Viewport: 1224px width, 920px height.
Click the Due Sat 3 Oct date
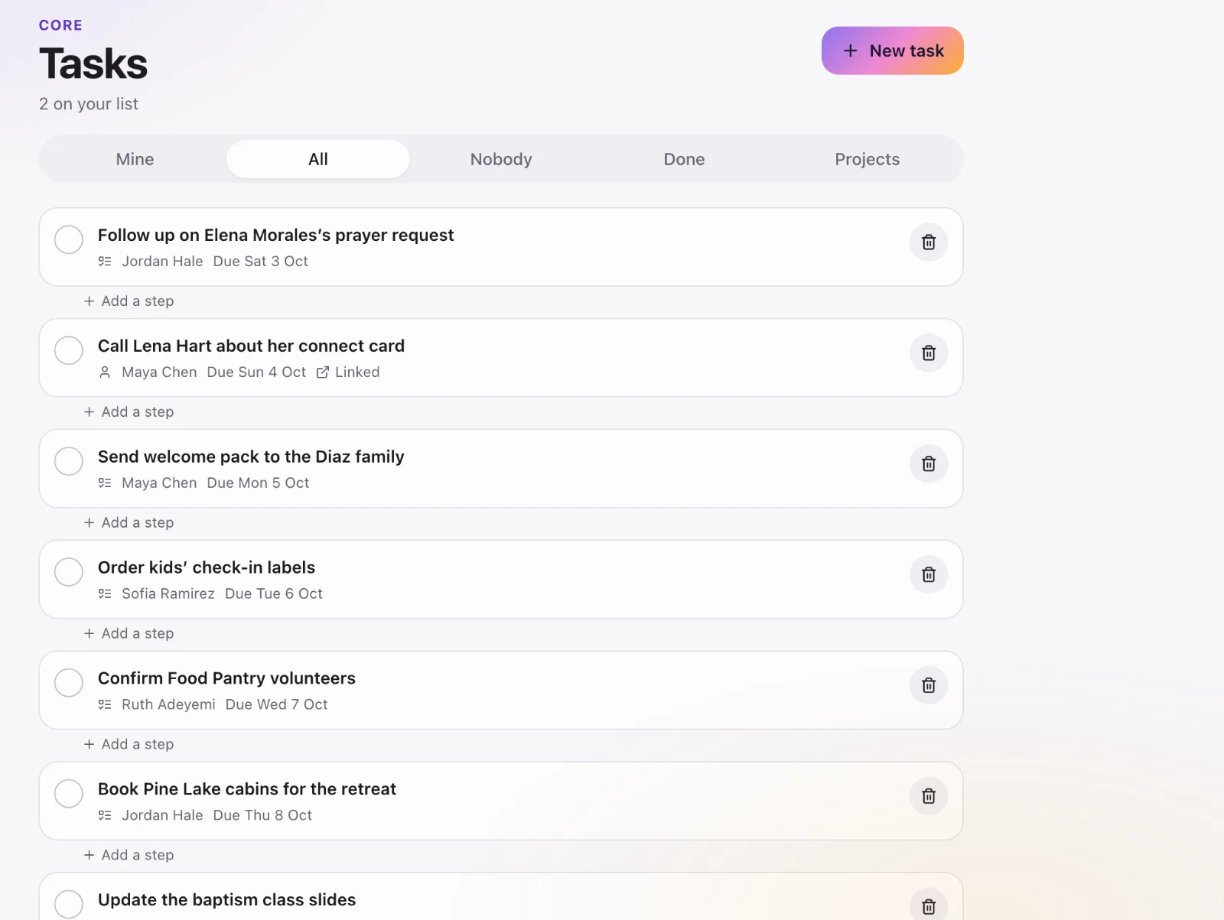click(x=261, y=262)
